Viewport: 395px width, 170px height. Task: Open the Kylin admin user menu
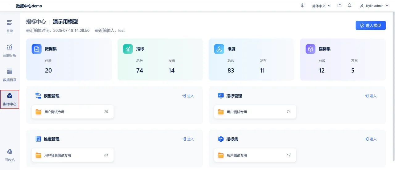click(374, 6)
